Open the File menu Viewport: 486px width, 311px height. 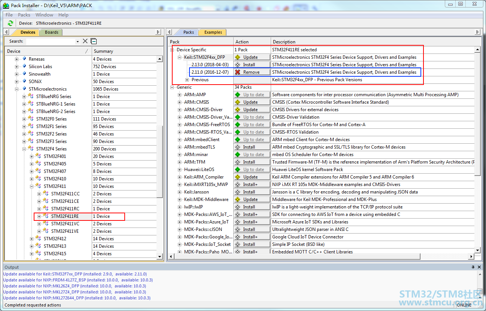[9, 15]
